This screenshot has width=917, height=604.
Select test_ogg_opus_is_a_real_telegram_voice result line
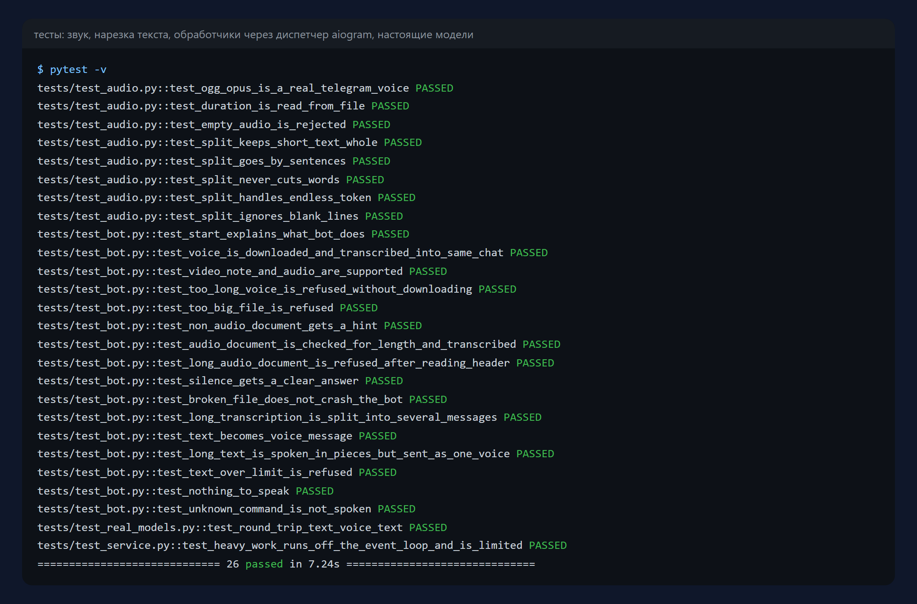tap(245, 88)
